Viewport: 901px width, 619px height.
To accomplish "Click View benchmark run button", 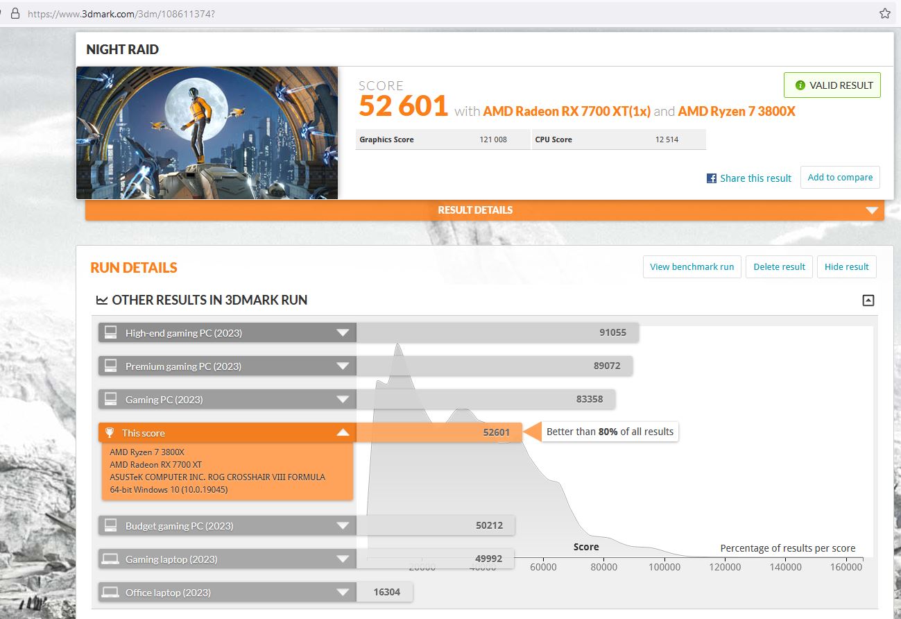I will [692, 267].
